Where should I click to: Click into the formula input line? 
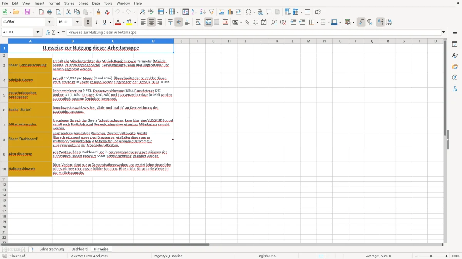coord(254,32)
